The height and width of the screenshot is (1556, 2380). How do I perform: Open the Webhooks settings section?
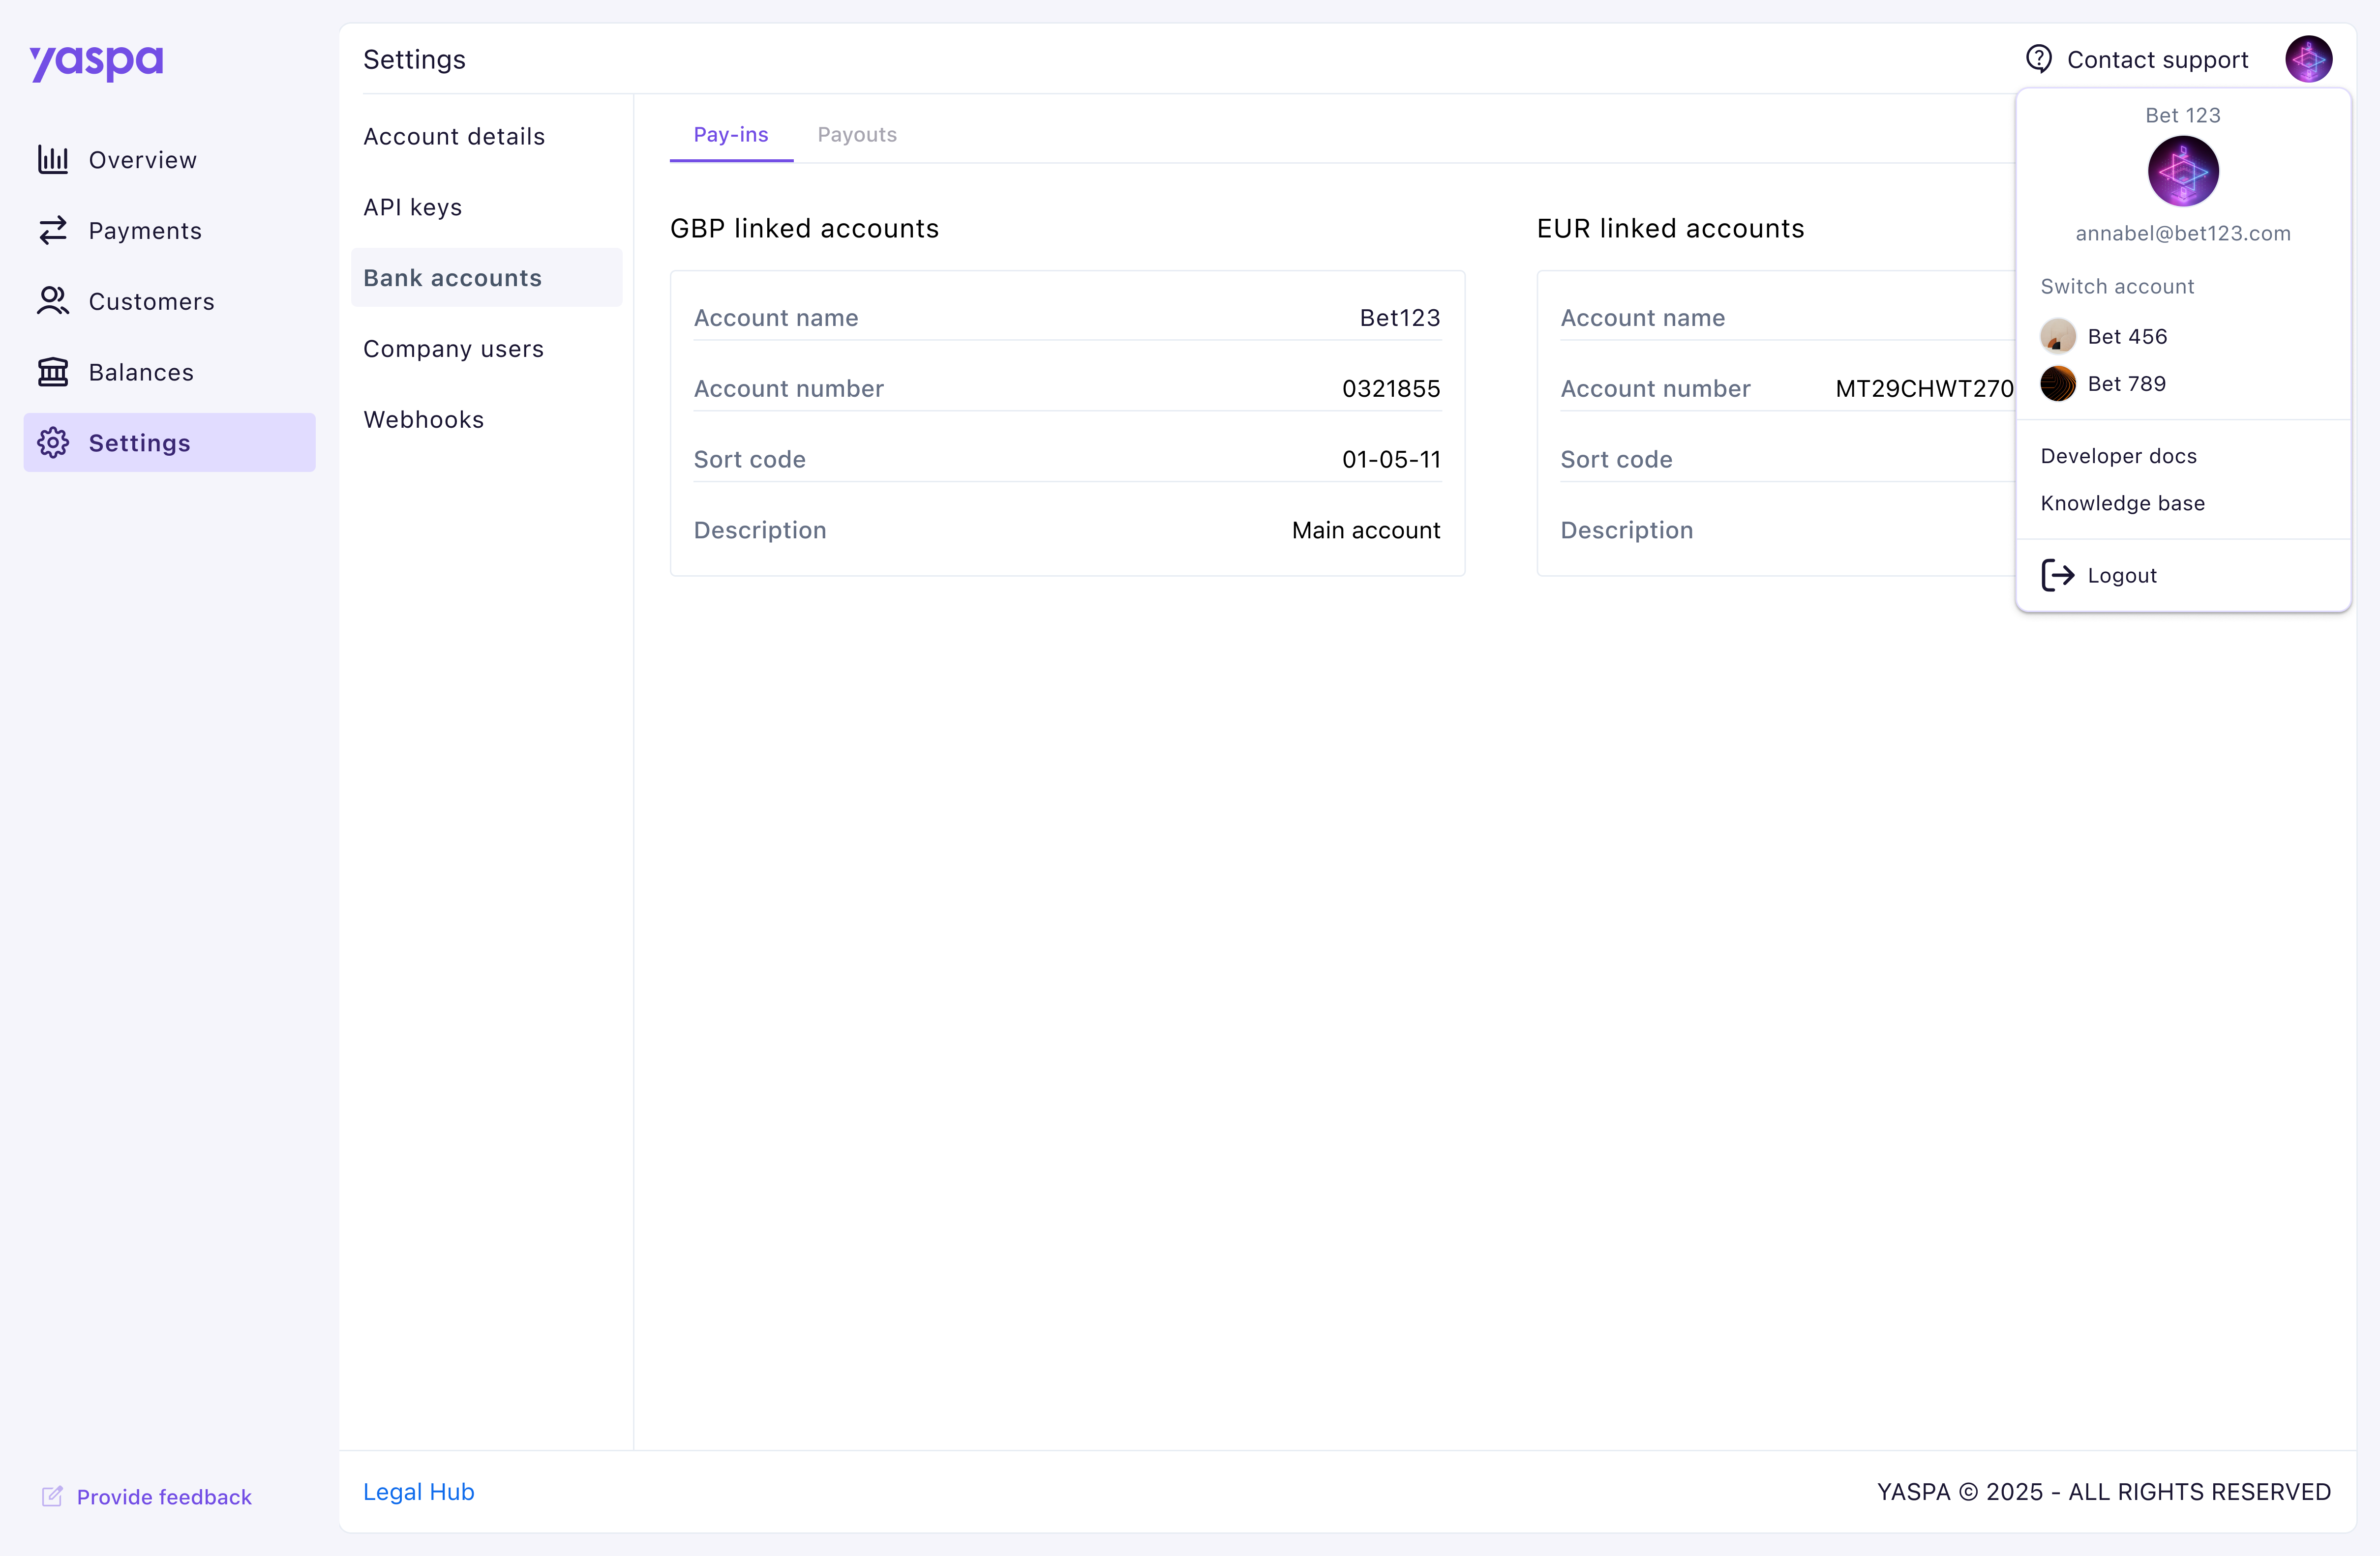click(423, 420)
